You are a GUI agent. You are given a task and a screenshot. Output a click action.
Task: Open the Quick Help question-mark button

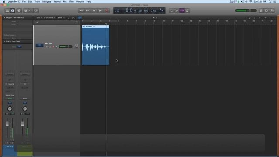point(19,10)
